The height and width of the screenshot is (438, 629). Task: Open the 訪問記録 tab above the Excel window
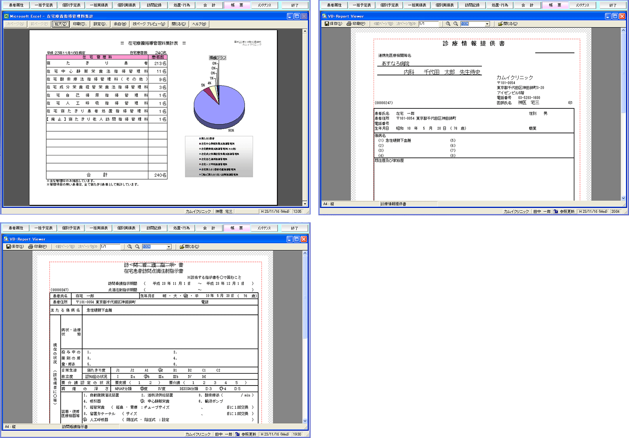pyautogui.click(x=154, y=5)
